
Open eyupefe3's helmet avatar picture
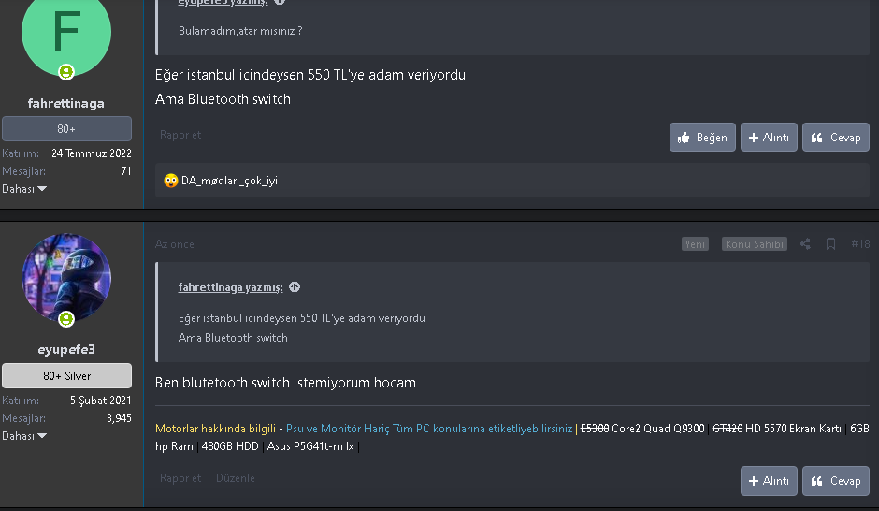click(66, 278)
